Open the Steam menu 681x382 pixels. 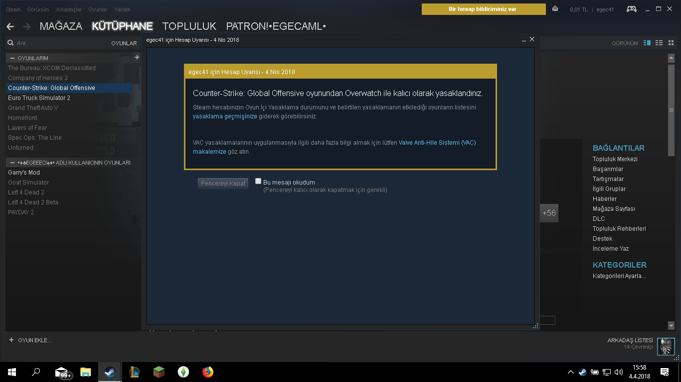click(x=13, y=9)
